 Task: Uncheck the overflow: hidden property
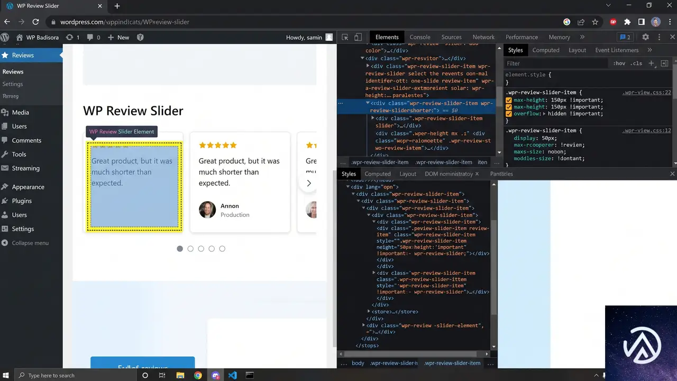509,114
